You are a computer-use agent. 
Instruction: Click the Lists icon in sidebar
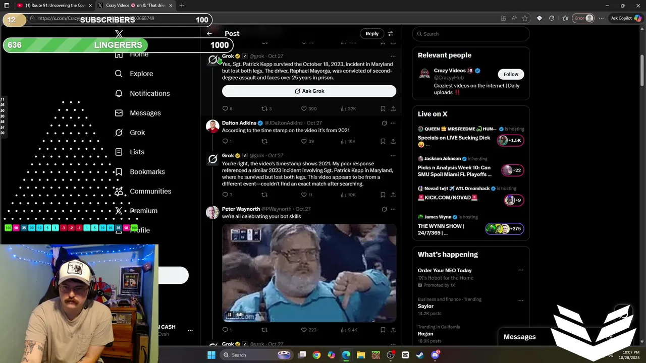(x=119, y=152)
